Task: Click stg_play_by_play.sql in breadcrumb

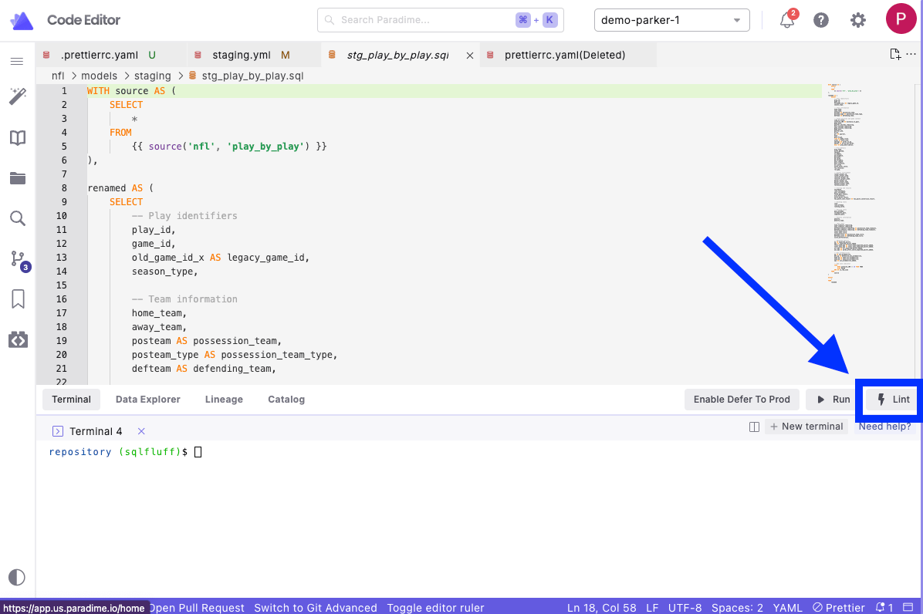Action: pyautogui.click(x=252, y=76)
